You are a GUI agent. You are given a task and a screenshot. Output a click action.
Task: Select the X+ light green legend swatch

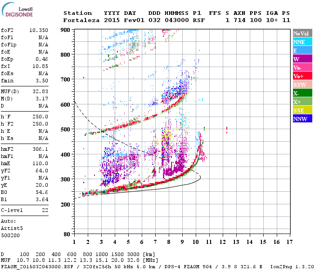tap(302, 102)
